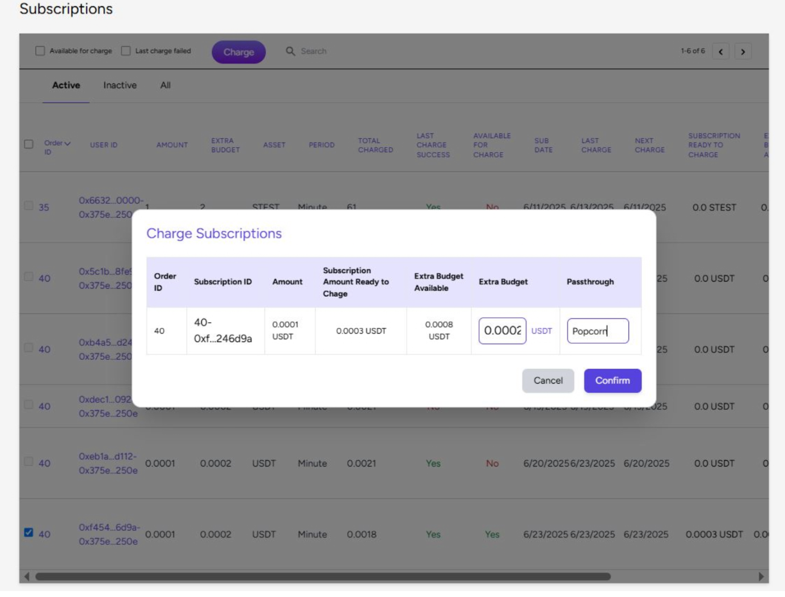The width and height of the screenshot is (785, 597).
Task: Go to previous page with left pagination arrow
Action: coord(721,51)
